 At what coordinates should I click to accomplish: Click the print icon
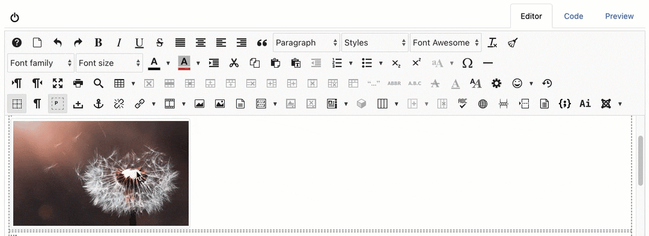[78, 83]
